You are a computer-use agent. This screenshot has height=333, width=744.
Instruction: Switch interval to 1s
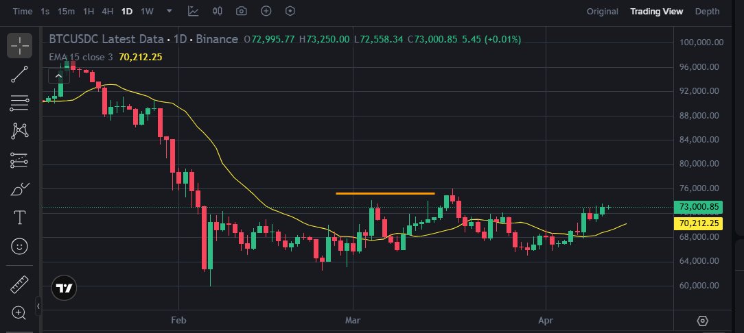click(x=45, y=12)
